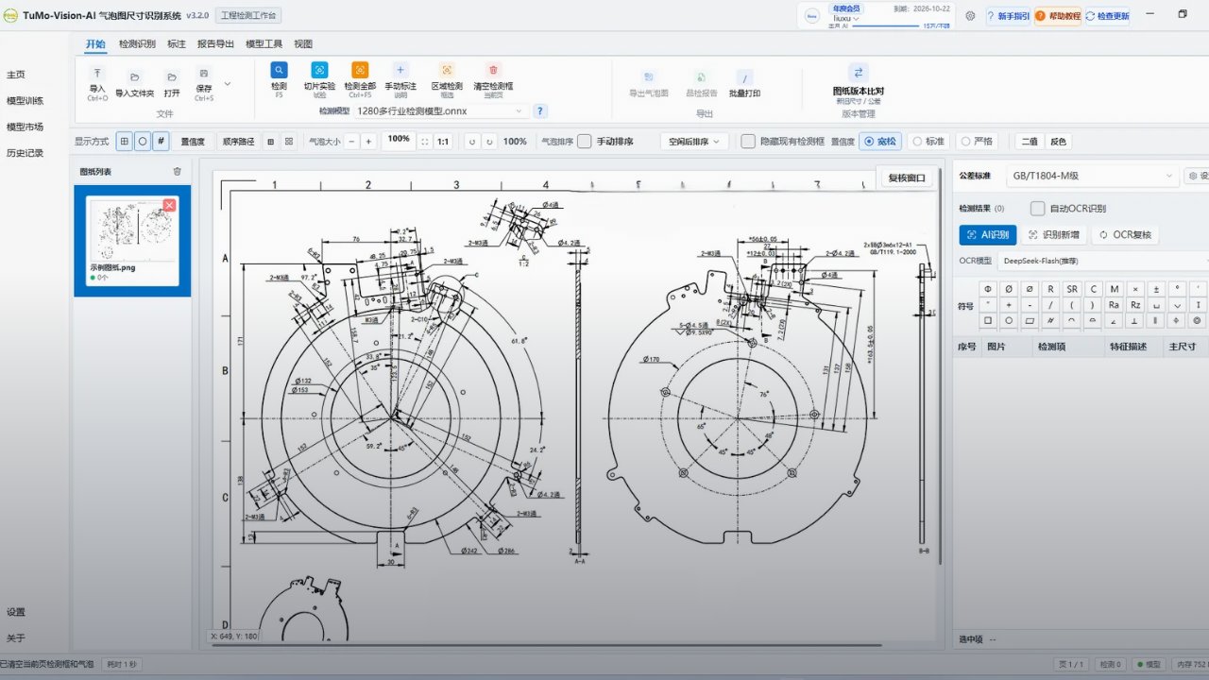Choose the 区域检测 region detection icon
The height and width of the screenshot is (680, 1209).
coord(447,70)
